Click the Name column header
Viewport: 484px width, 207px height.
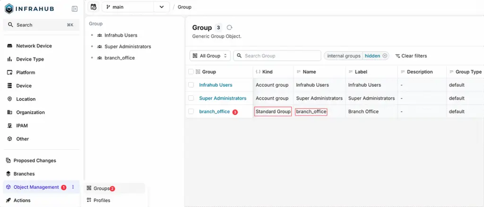coord(320,72)
